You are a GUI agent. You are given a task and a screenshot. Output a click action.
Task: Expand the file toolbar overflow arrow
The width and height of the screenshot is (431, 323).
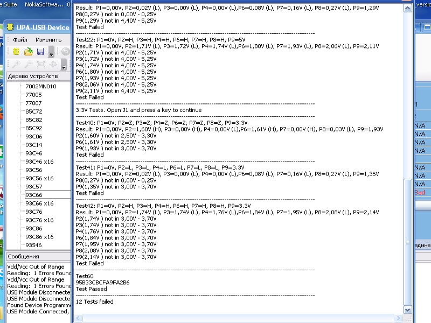(x=51, y=53)
